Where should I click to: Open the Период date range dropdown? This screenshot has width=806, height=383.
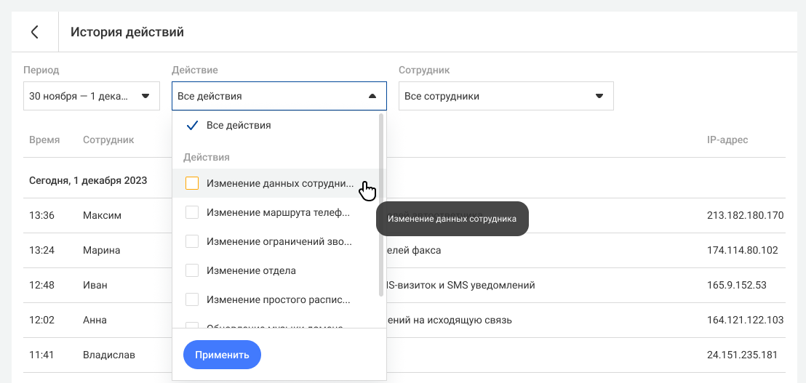tap(92, 96)
